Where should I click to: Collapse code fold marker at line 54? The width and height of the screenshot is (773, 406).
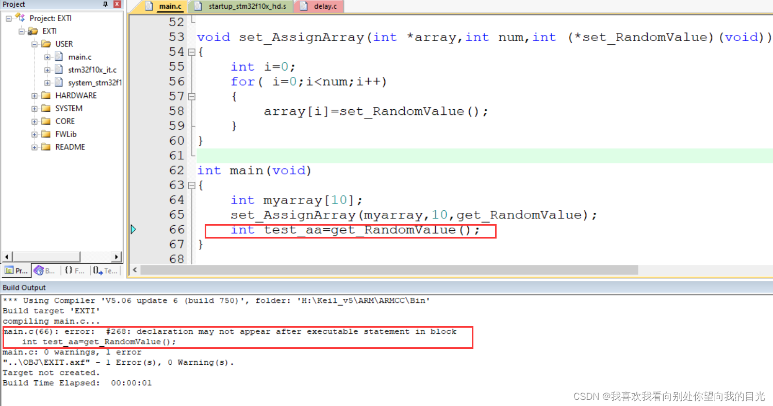192,52
